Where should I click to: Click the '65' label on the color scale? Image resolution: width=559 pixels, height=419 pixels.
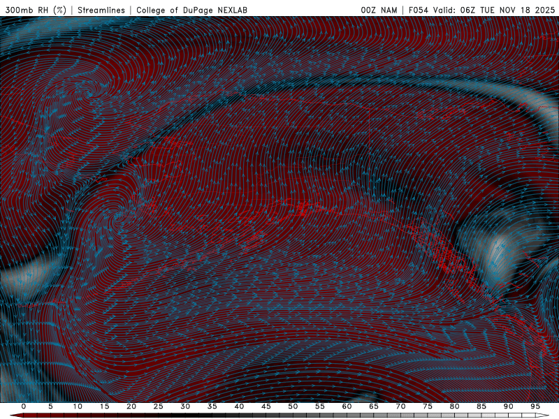374,406
